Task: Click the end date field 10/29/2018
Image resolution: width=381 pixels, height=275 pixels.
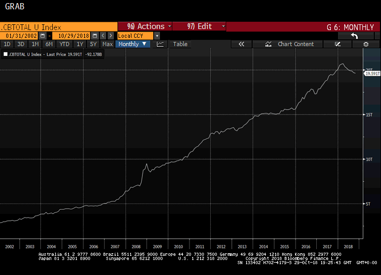Action: [71, 36]
